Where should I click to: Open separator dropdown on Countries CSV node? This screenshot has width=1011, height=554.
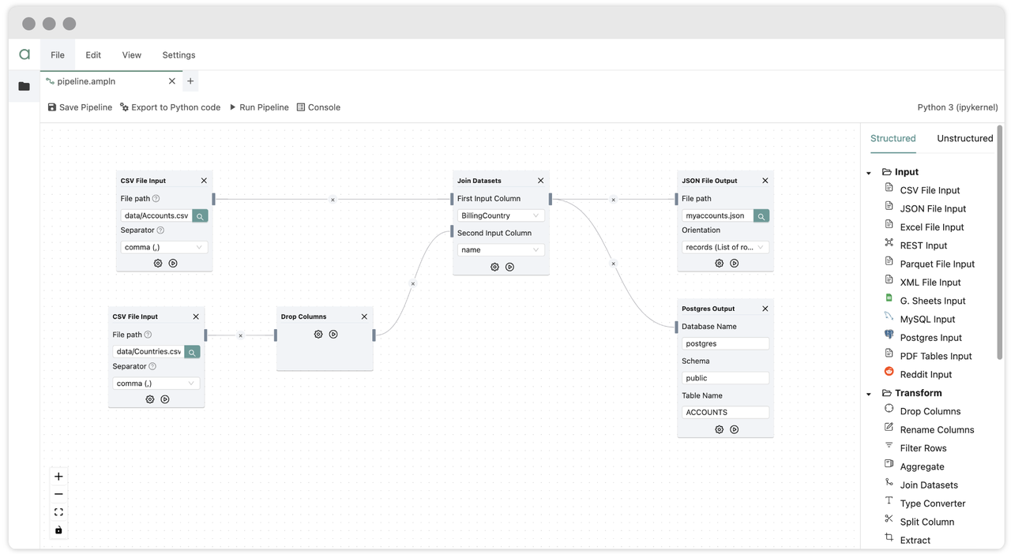coord(156,384)
